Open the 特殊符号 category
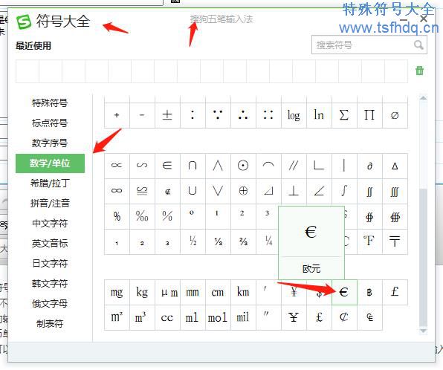The width and height of the screenshot is (443, 370). pos(50,103)
